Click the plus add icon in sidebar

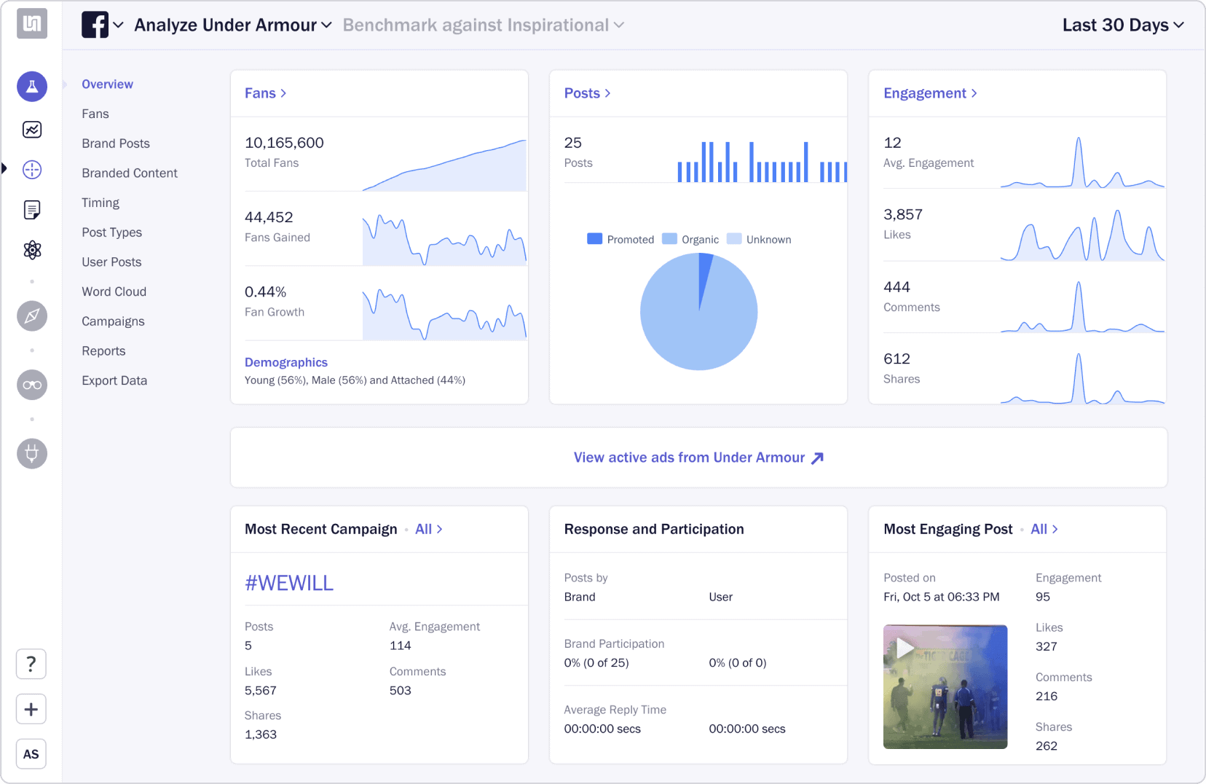(x=31, y=709)
